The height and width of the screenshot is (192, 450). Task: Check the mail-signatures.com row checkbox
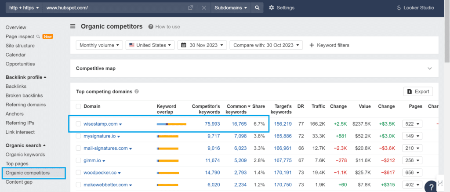click(x=78, y=149)
